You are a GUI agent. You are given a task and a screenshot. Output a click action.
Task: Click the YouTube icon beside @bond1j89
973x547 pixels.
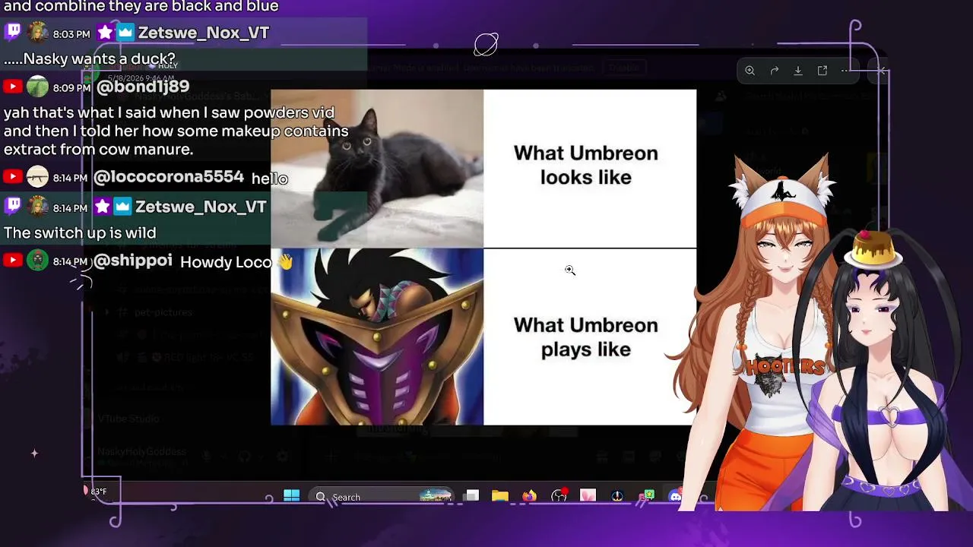[x=13, y=87]
